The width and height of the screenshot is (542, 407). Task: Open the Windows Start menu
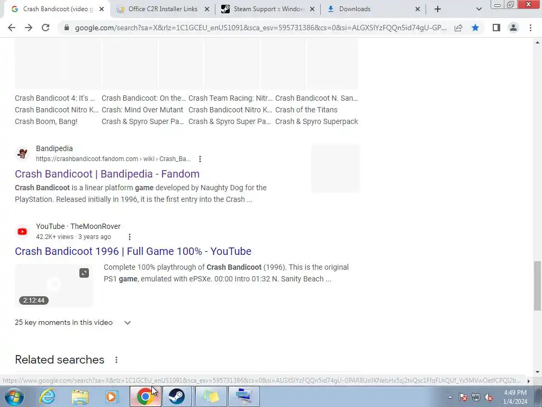14,396
